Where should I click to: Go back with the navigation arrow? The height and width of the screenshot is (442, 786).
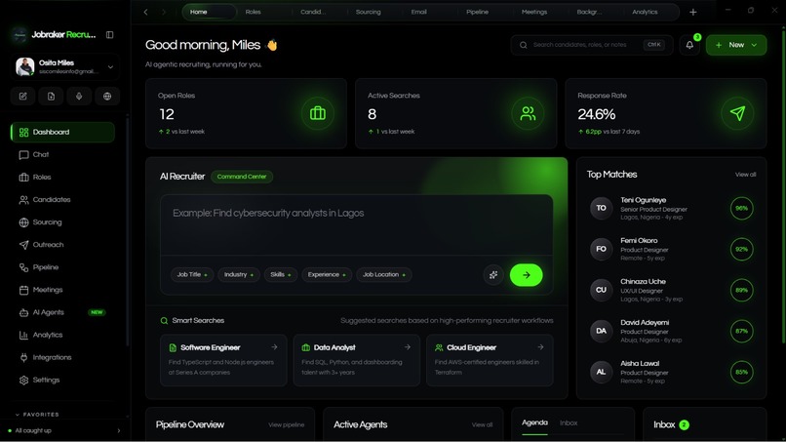[146, 12]
